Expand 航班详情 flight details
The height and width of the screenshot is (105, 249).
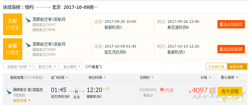tap(22, 101)
